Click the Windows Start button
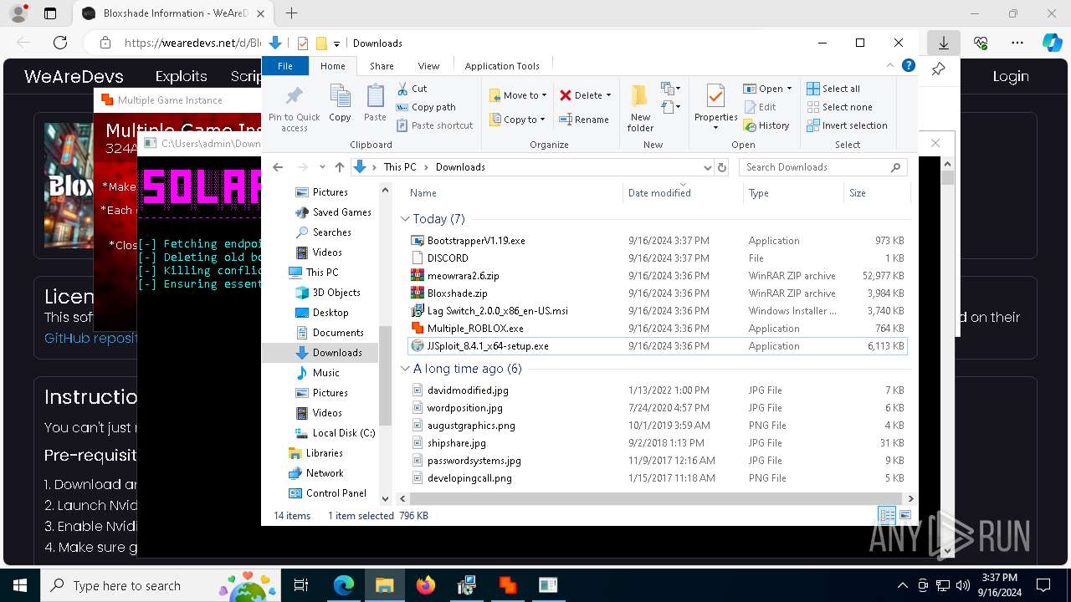 click(x=19, y=585)
